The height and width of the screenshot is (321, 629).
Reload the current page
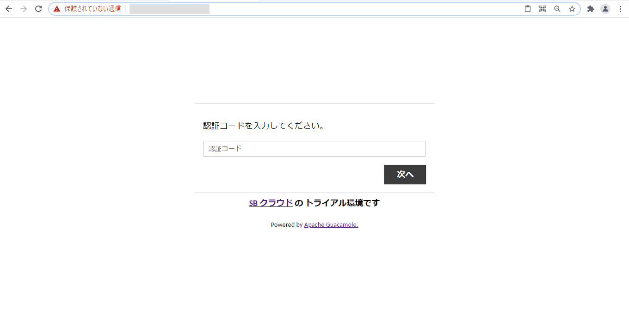[x=38, y=9]
